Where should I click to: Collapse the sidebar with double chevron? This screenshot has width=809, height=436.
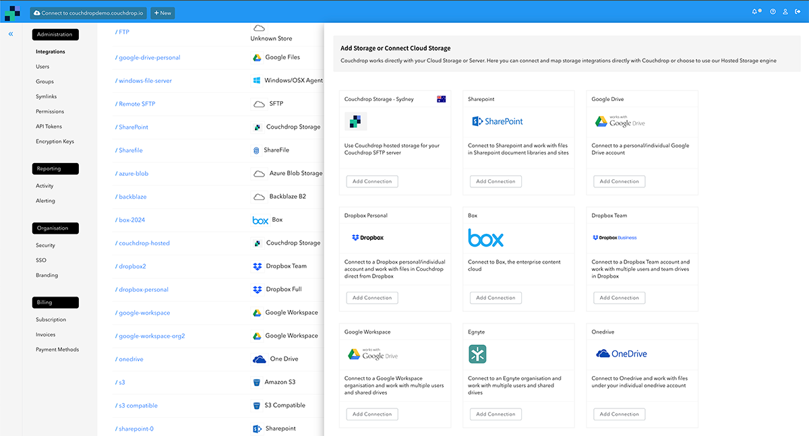[x=11, y=34]
